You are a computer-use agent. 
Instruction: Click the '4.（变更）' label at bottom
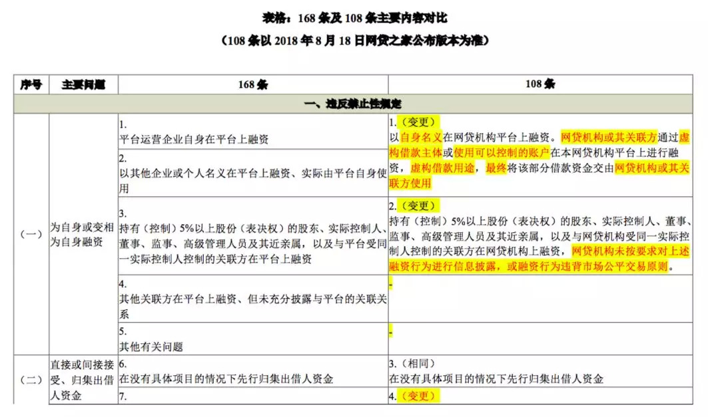coord(414,396)
